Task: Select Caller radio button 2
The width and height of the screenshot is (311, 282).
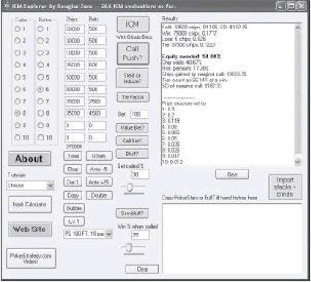Action: pyautogui.click(x=17, y=40)
